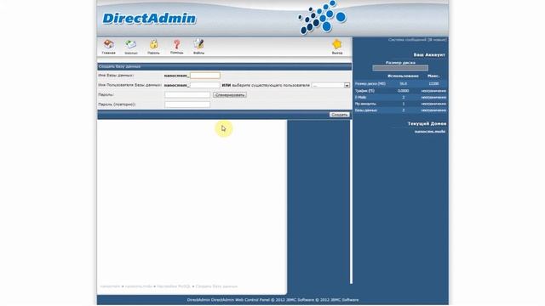Click the Пароль (повторно) repeat field

[187, 105]
